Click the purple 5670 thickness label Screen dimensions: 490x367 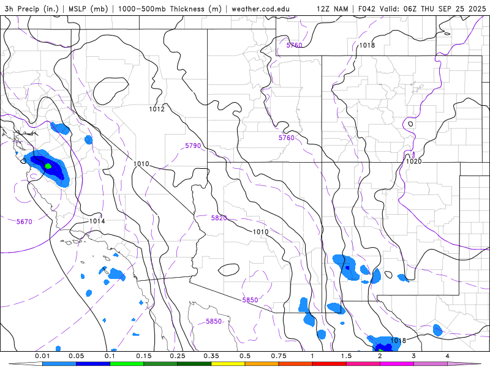tap(24, 221)
